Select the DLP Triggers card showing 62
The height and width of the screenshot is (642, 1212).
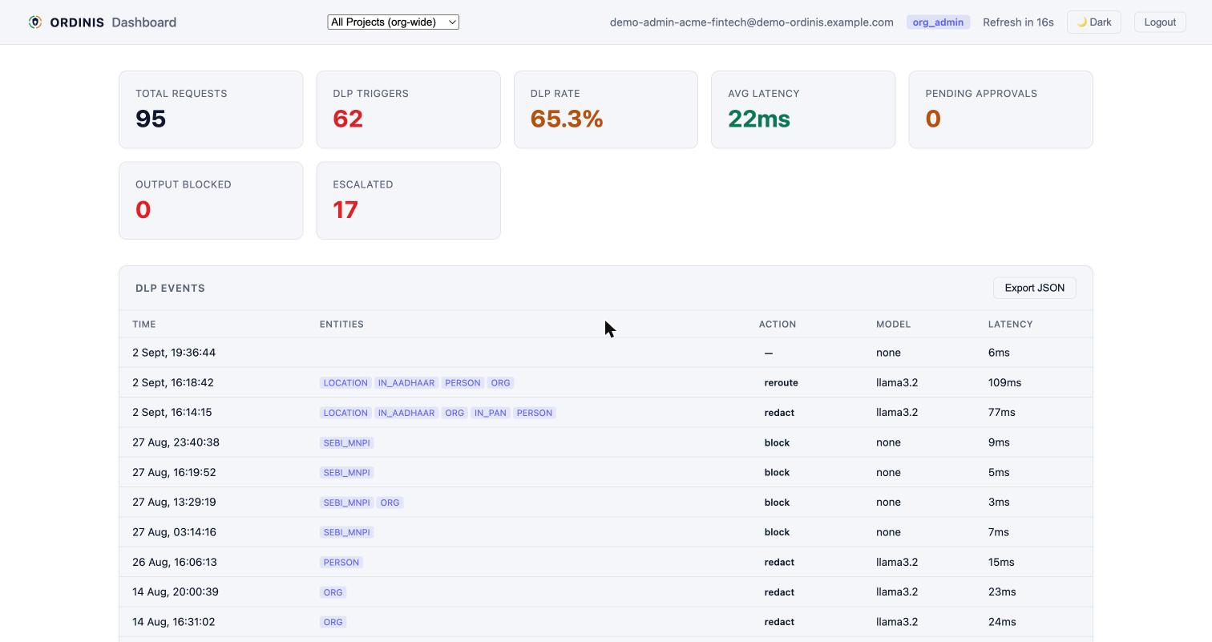pyautogui.click(x=408, y=110)
